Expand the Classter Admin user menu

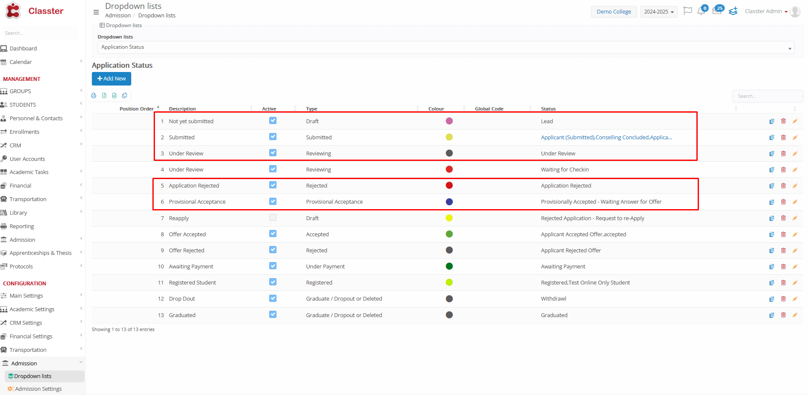coord(766,11)
